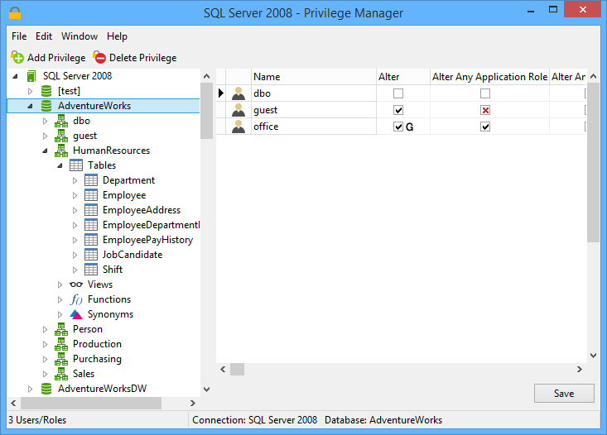Toggle Alter checkbox for office
607x435 pixels.
(x=398, y=127)
